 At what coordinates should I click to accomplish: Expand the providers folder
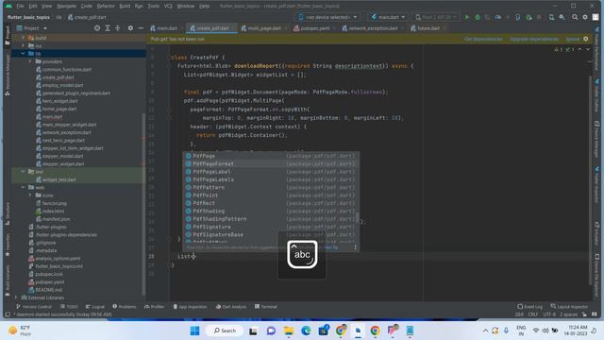[x=30, y=61]
